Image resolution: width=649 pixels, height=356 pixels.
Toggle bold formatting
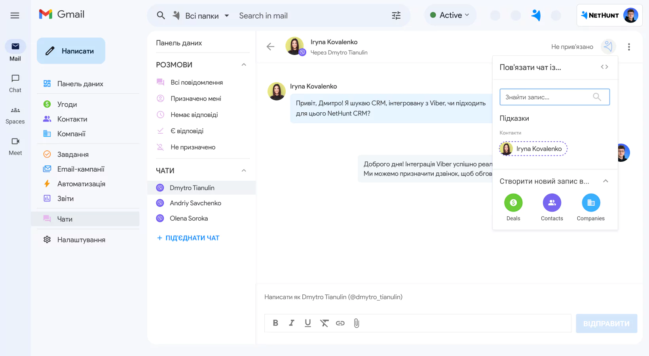(x=275, y=323)
